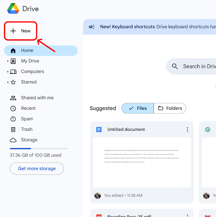Open the Untitled document title
The image size is (216, 217).
pyautogui.click(x=126, y=129)
